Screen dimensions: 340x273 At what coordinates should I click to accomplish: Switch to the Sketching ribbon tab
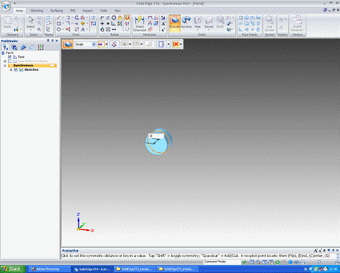click(37, 11)
